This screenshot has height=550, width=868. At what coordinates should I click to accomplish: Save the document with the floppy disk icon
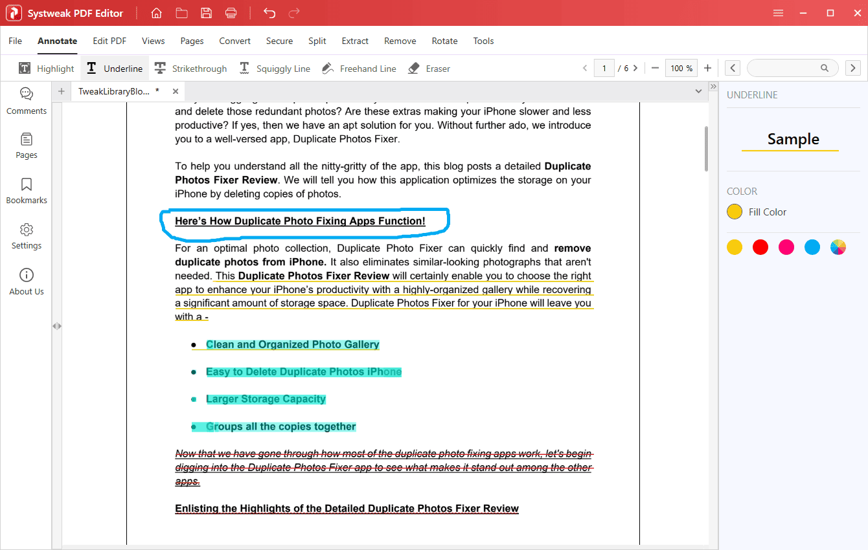point(206,13)
